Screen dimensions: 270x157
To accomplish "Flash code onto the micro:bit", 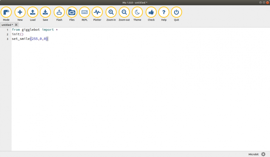I will click(59, 12).
